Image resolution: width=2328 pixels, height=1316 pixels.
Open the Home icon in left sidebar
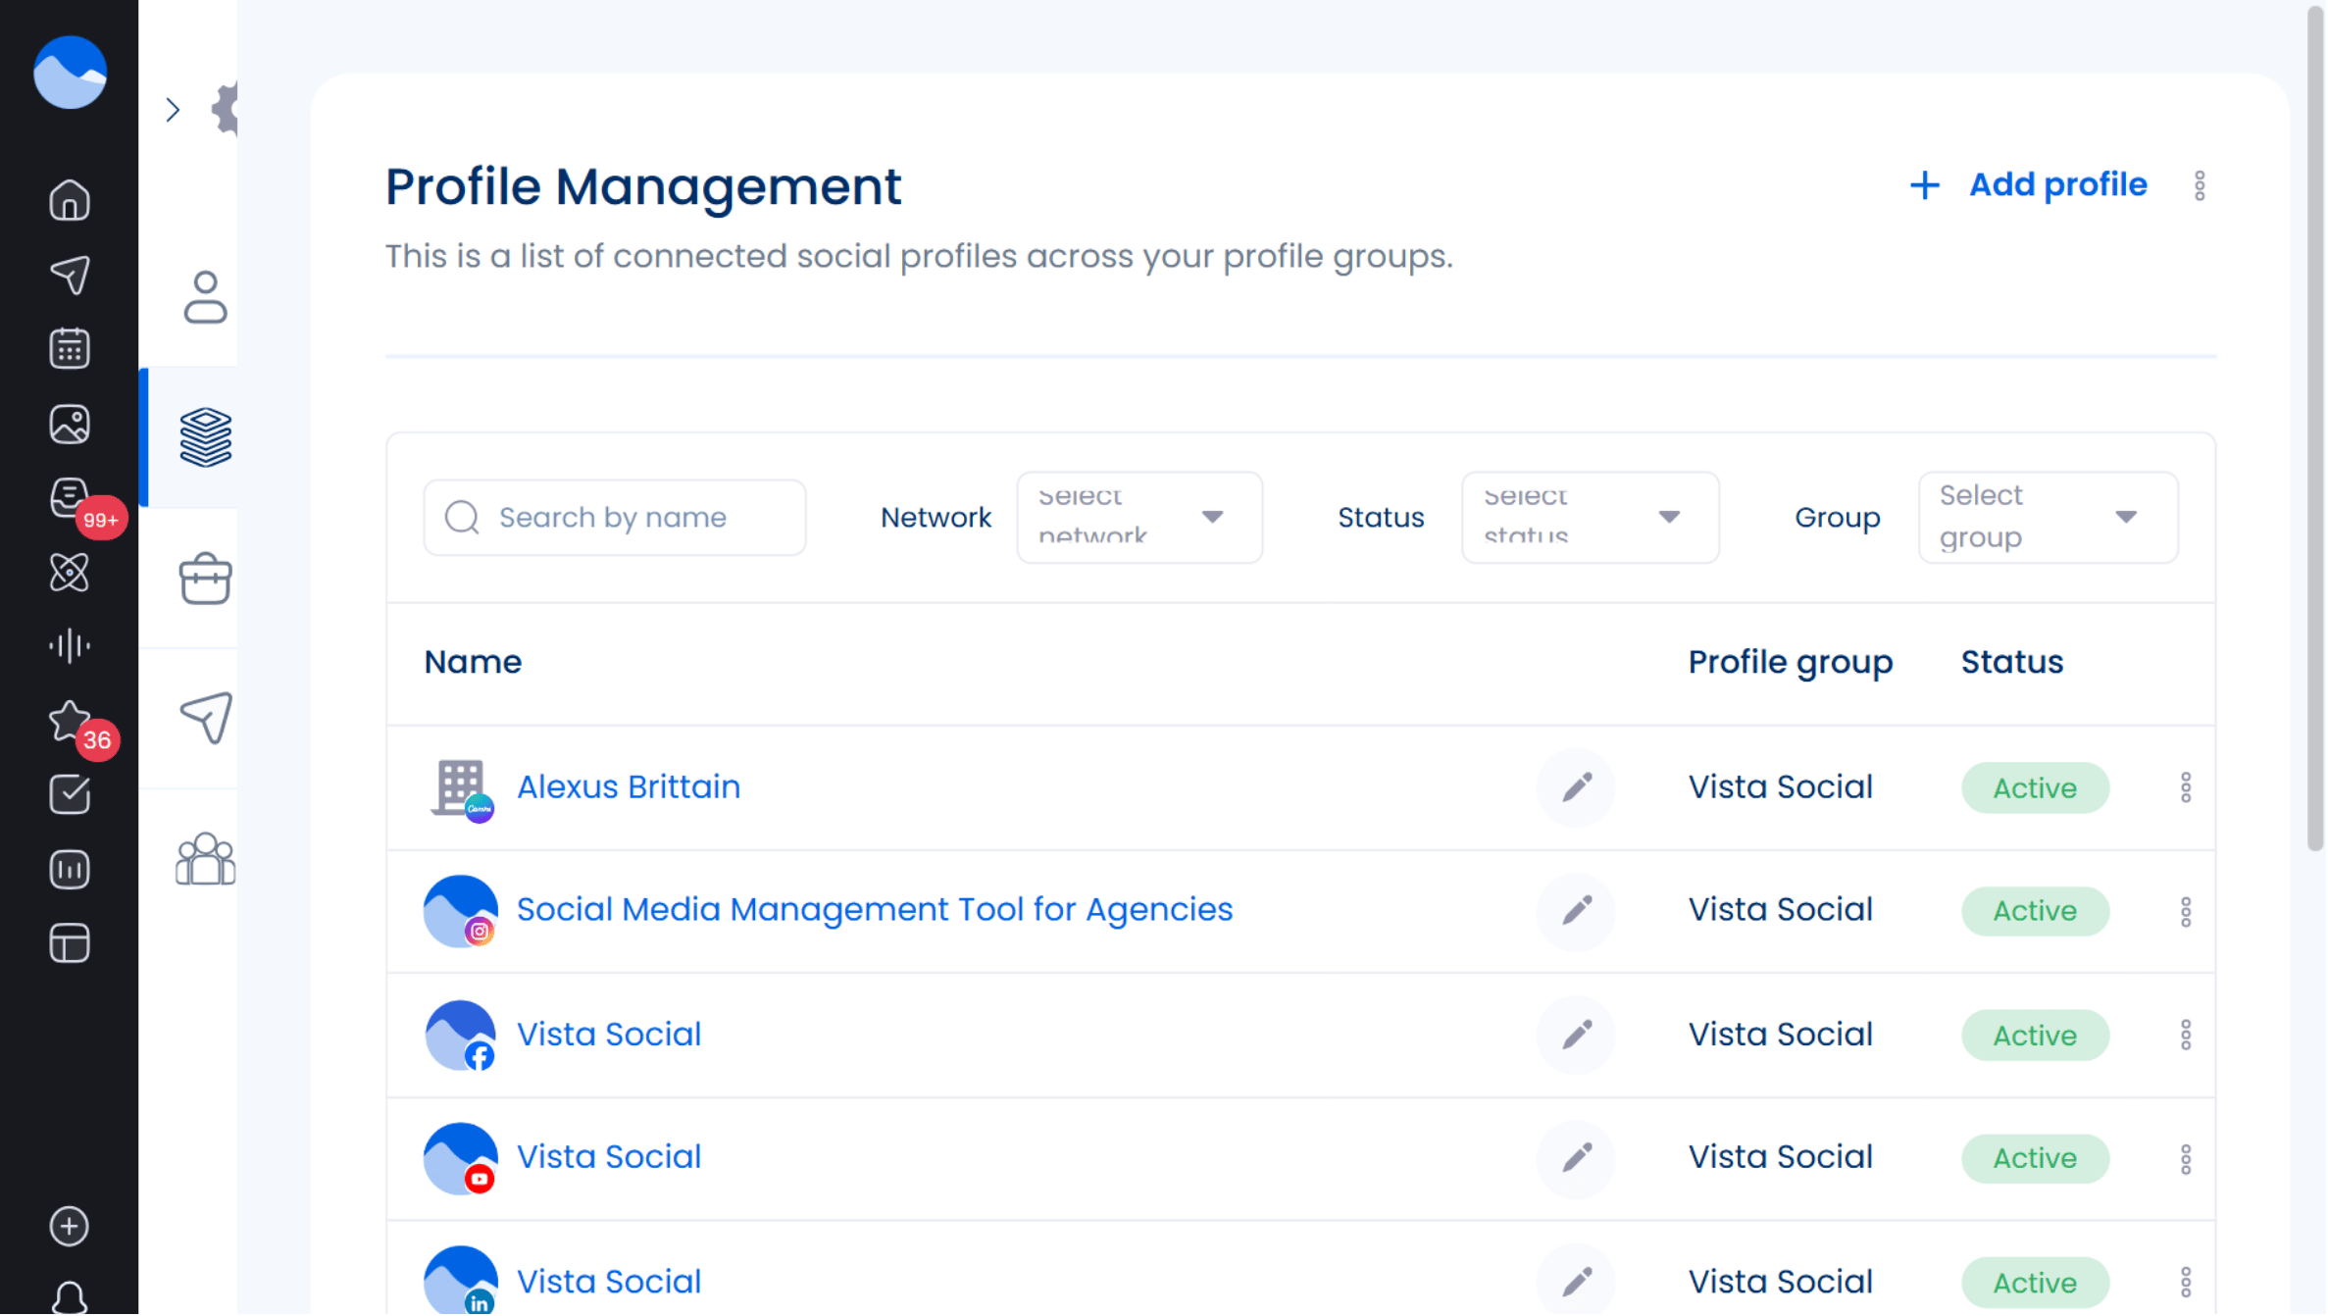69,201
